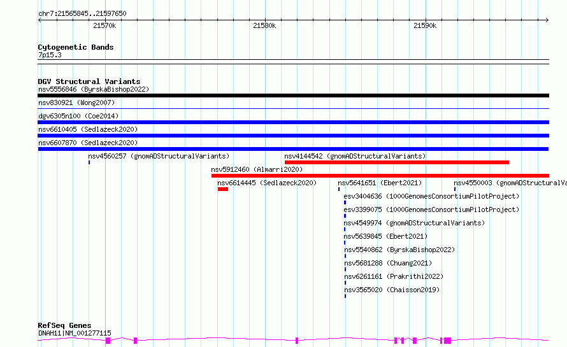The width and height of the screenshot is (567, 347).
Task: Open nsv4560257 gnomAD variant label
Action: (x=159, y=156)
